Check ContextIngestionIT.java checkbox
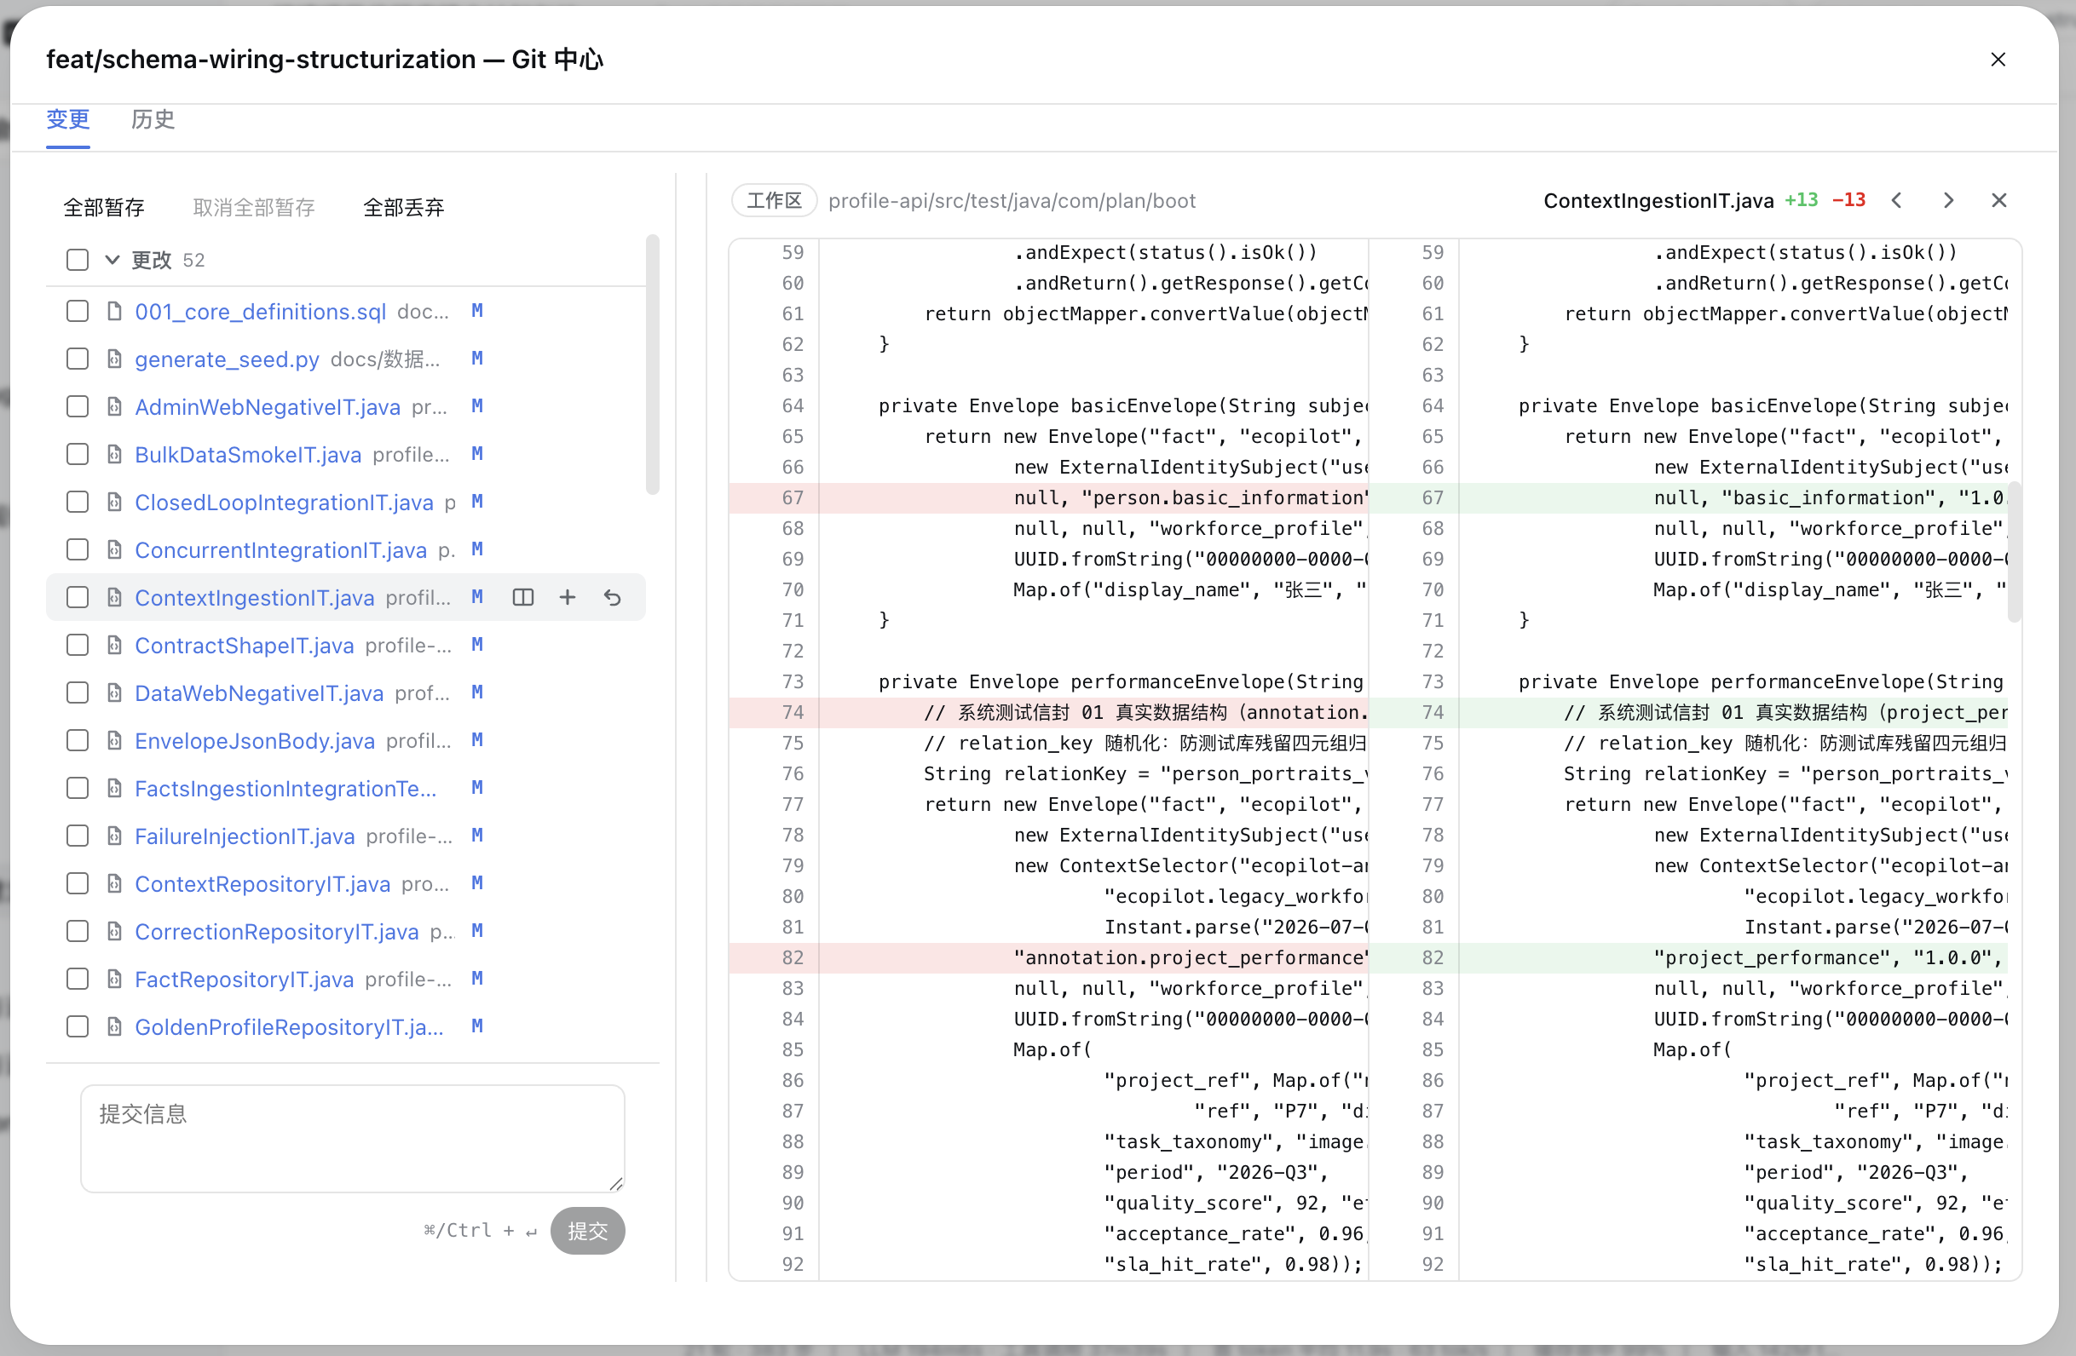This screenshot has height=1356, width=2076. (78, 597)
